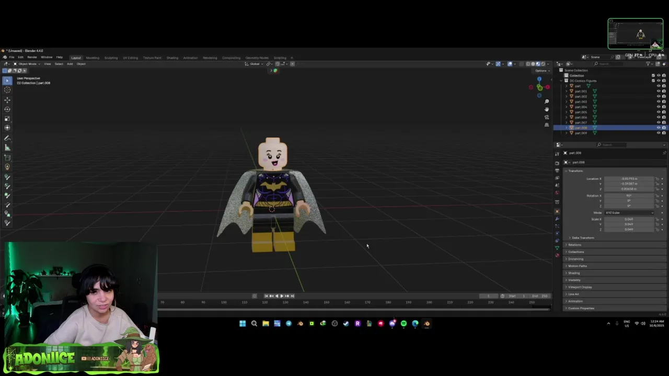Open the Global transform orientation dropdown
Viewport: 669px width, 376px height.
(255, 64)
